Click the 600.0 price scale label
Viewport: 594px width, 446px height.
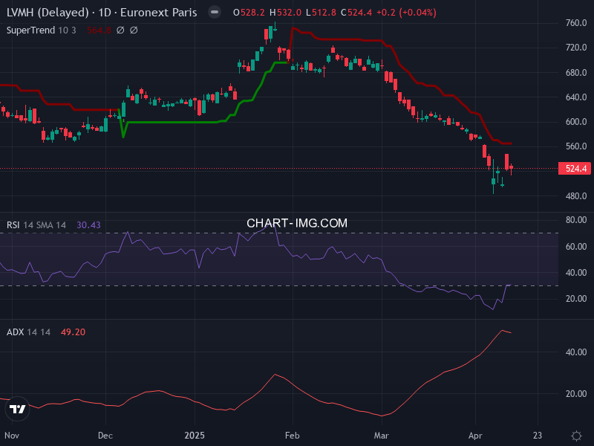(576, 122)
